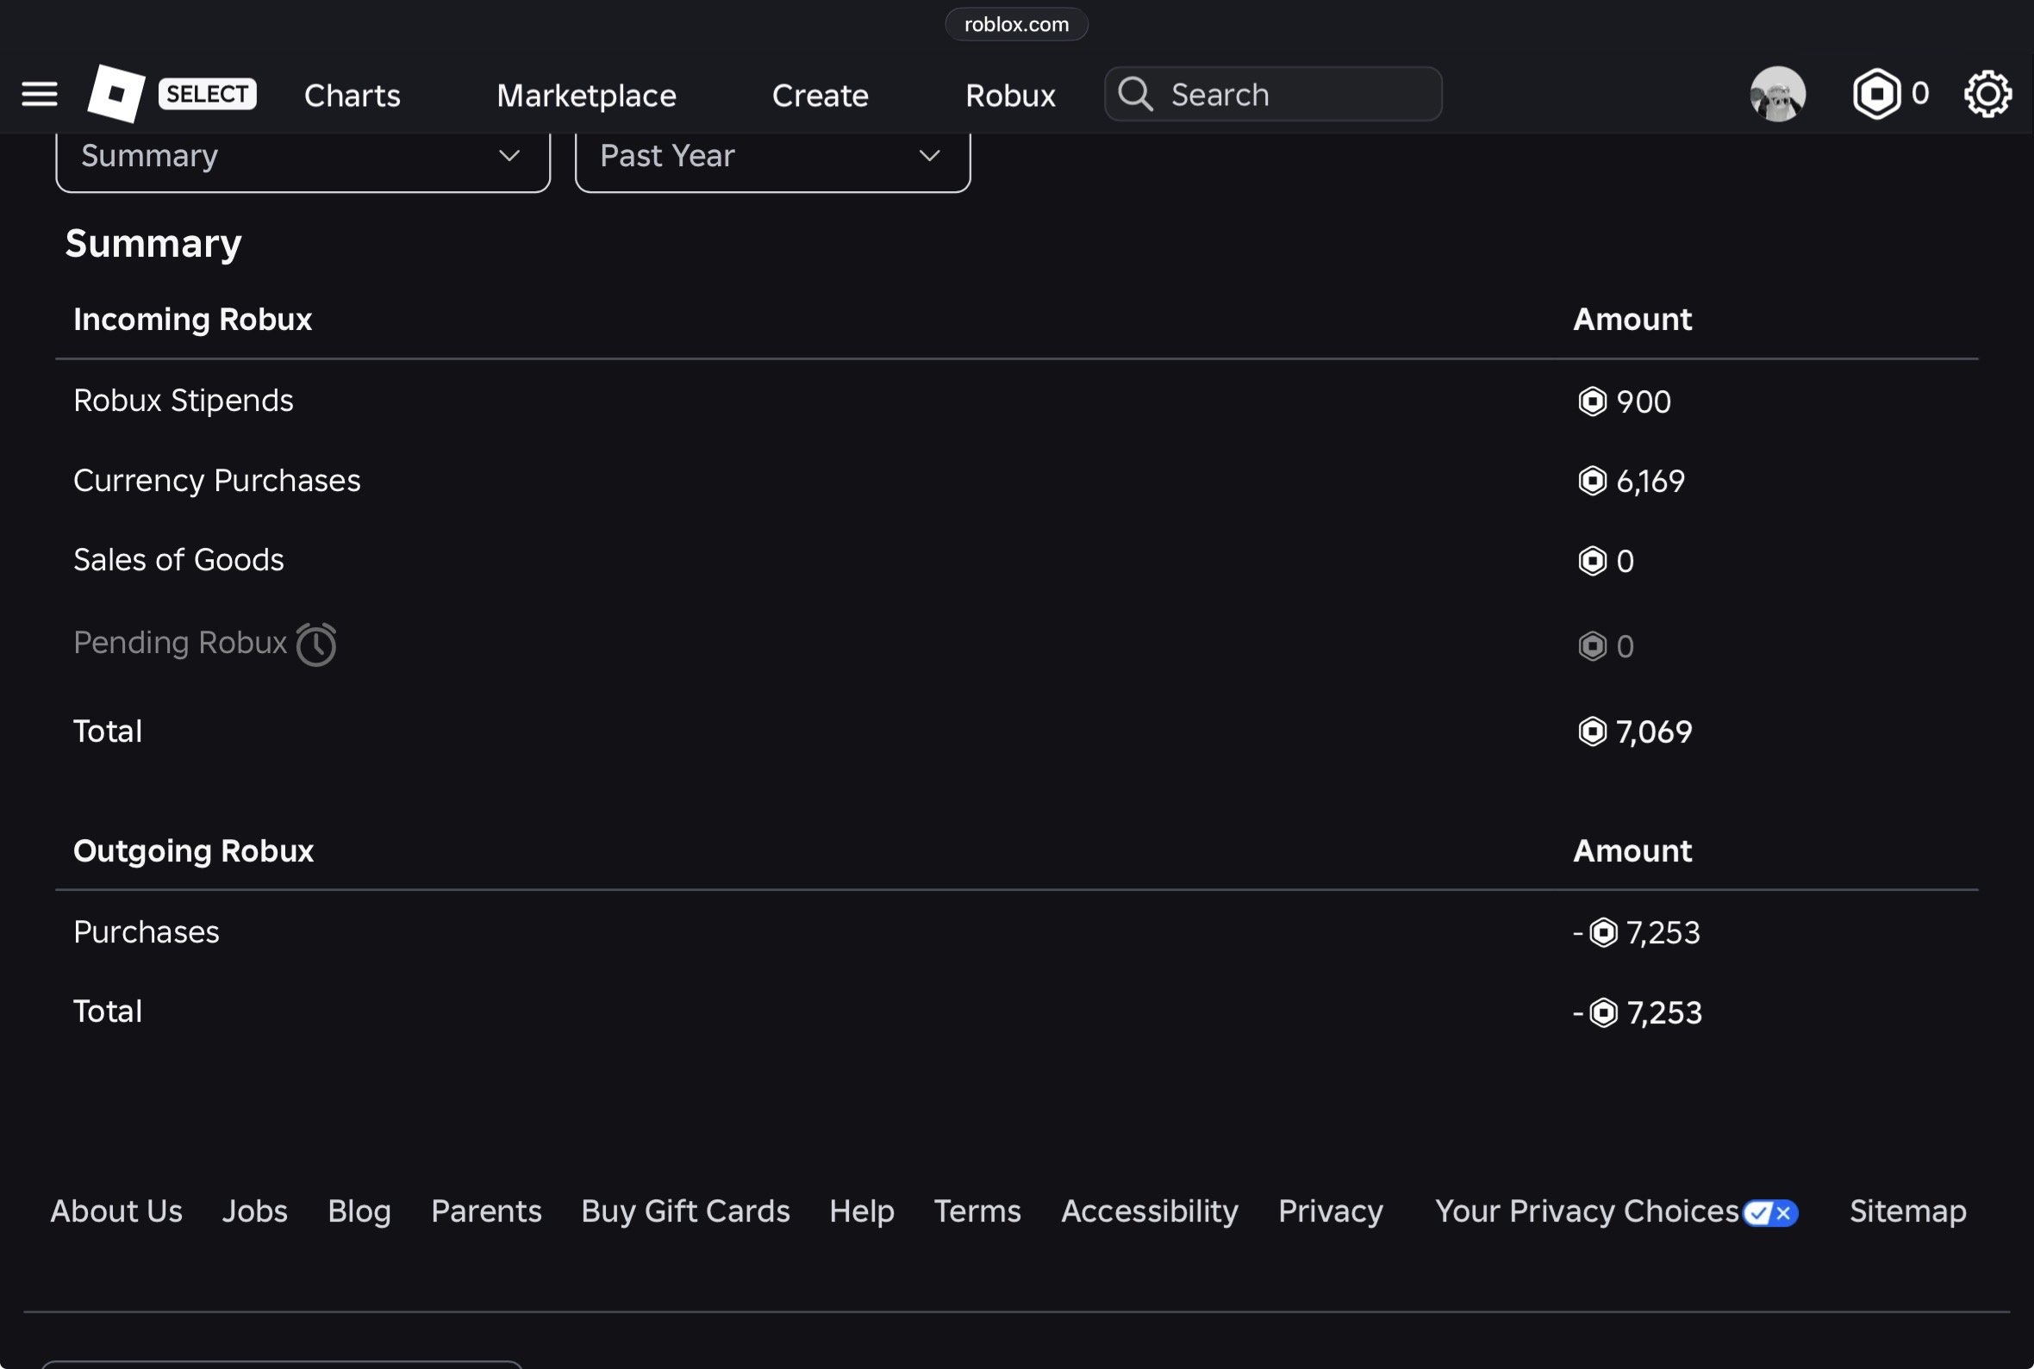
Task: Click the Outgoing Robux column header
Action: click(x=193, y=851)
